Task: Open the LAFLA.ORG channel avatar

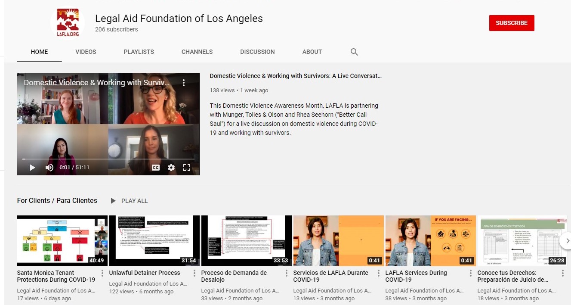Action: [x=68, y=23]
